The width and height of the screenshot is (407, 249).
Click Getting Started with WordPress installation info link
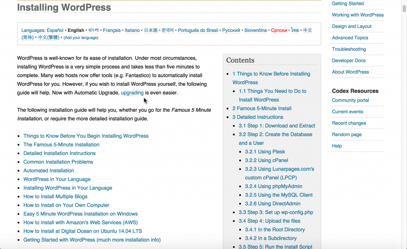point(92,240)
